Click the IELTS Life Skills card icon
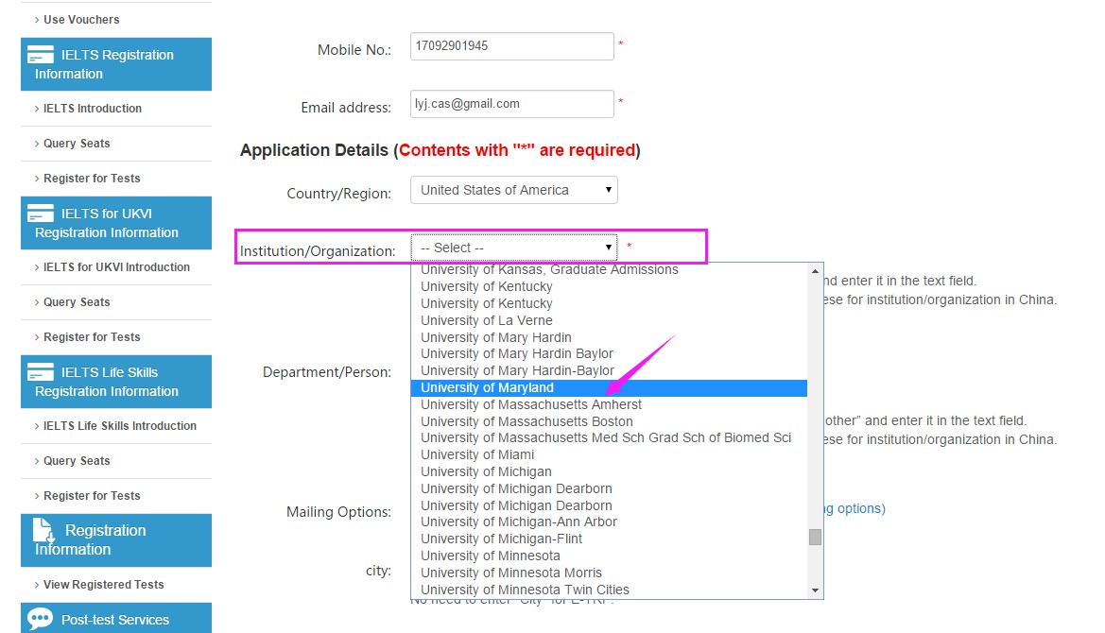This screenshot has width=1105, height=633. pyautogui.click(x=40, y=372)
